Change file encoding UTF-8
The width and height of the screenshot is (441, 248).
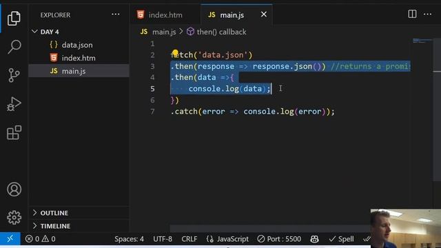(163, 239)
